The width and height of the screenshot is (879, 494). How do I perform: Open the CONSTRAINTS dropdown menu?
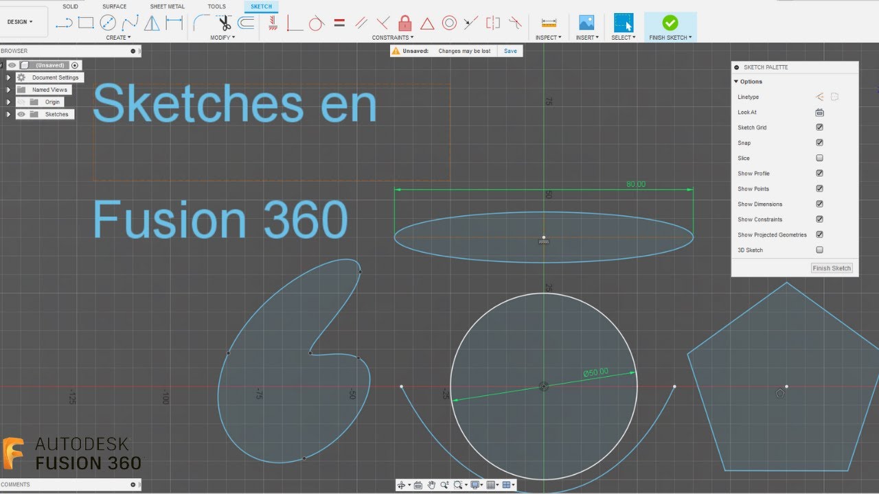(x=393, y=38)
